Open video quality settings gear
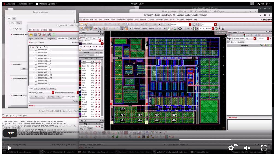This screenshot has height=155, width=274. [231, 148]
